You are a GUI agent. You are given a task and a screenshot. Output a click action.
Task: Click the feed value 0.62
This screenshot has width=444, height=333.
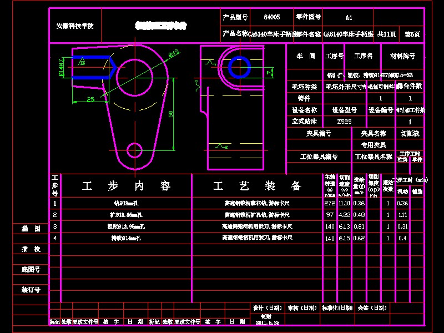(359, 238)
